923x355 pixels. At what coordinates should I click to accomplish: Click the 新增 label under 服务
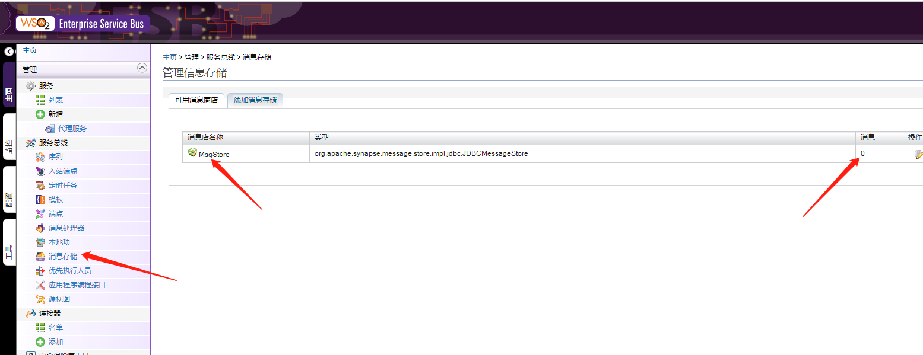pyautogui.click(x=56, y=114)
